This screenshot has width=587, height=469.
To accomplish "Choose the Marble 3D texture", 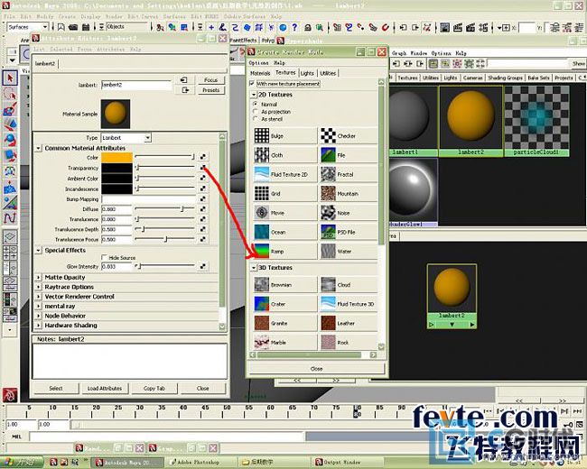I will coord(284,342).
